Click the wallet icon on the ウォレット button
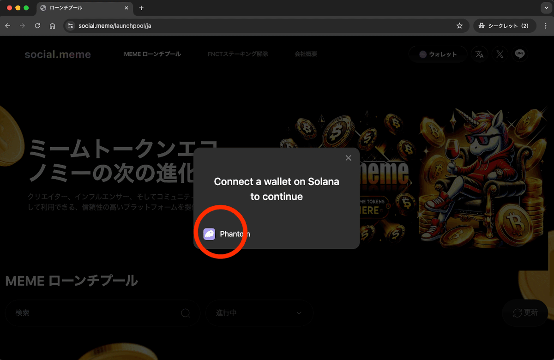Viewport: 554px width, 360px height. (422, 54)
